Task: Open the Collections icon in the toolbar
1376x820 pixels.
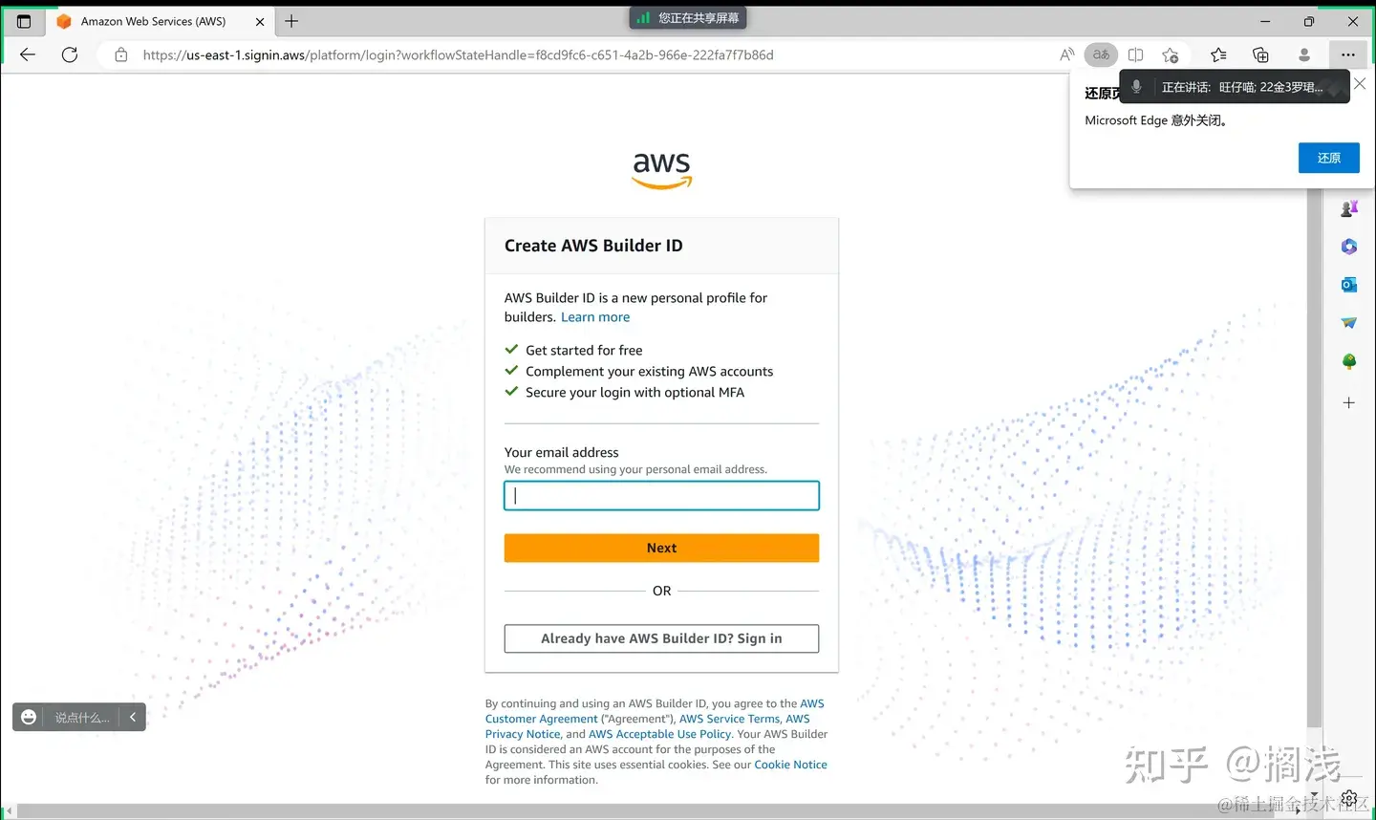Action: (1260, 54)
